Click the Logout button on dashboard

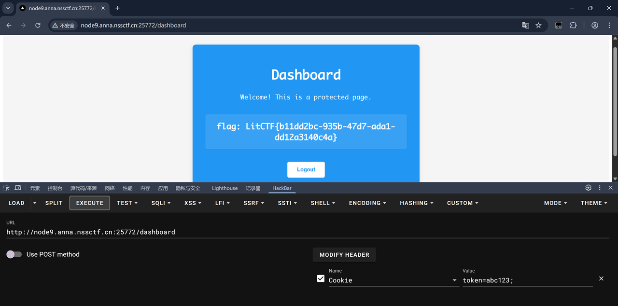pos(306,169)
